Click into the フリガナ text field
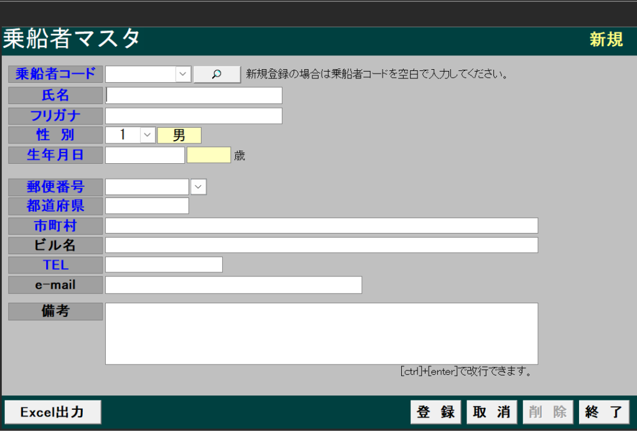This screenshot has width=637, height=431. [194, 116]
